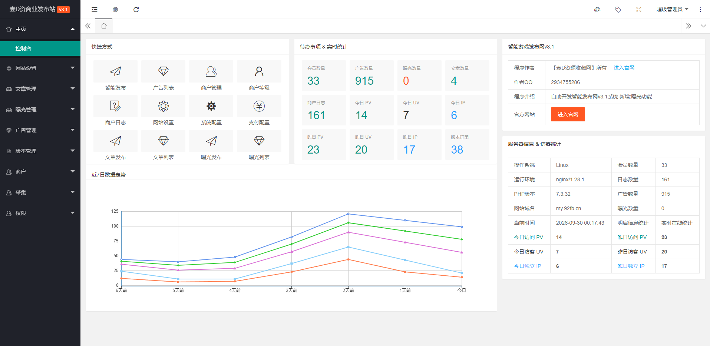
Task: Open 商户日志 shortcut icon
Action: 115,106
